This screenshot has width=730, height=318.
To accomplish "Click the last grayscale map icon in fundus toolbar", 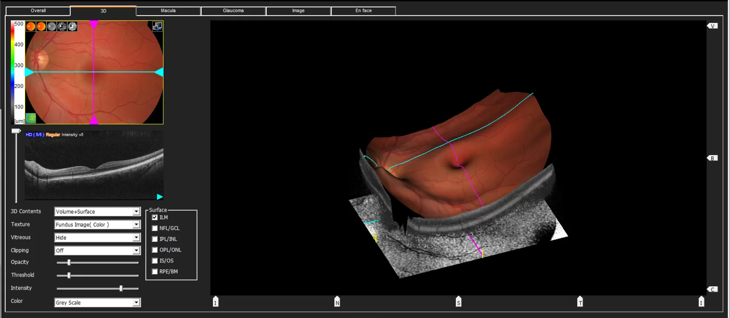I will point(73,26).
